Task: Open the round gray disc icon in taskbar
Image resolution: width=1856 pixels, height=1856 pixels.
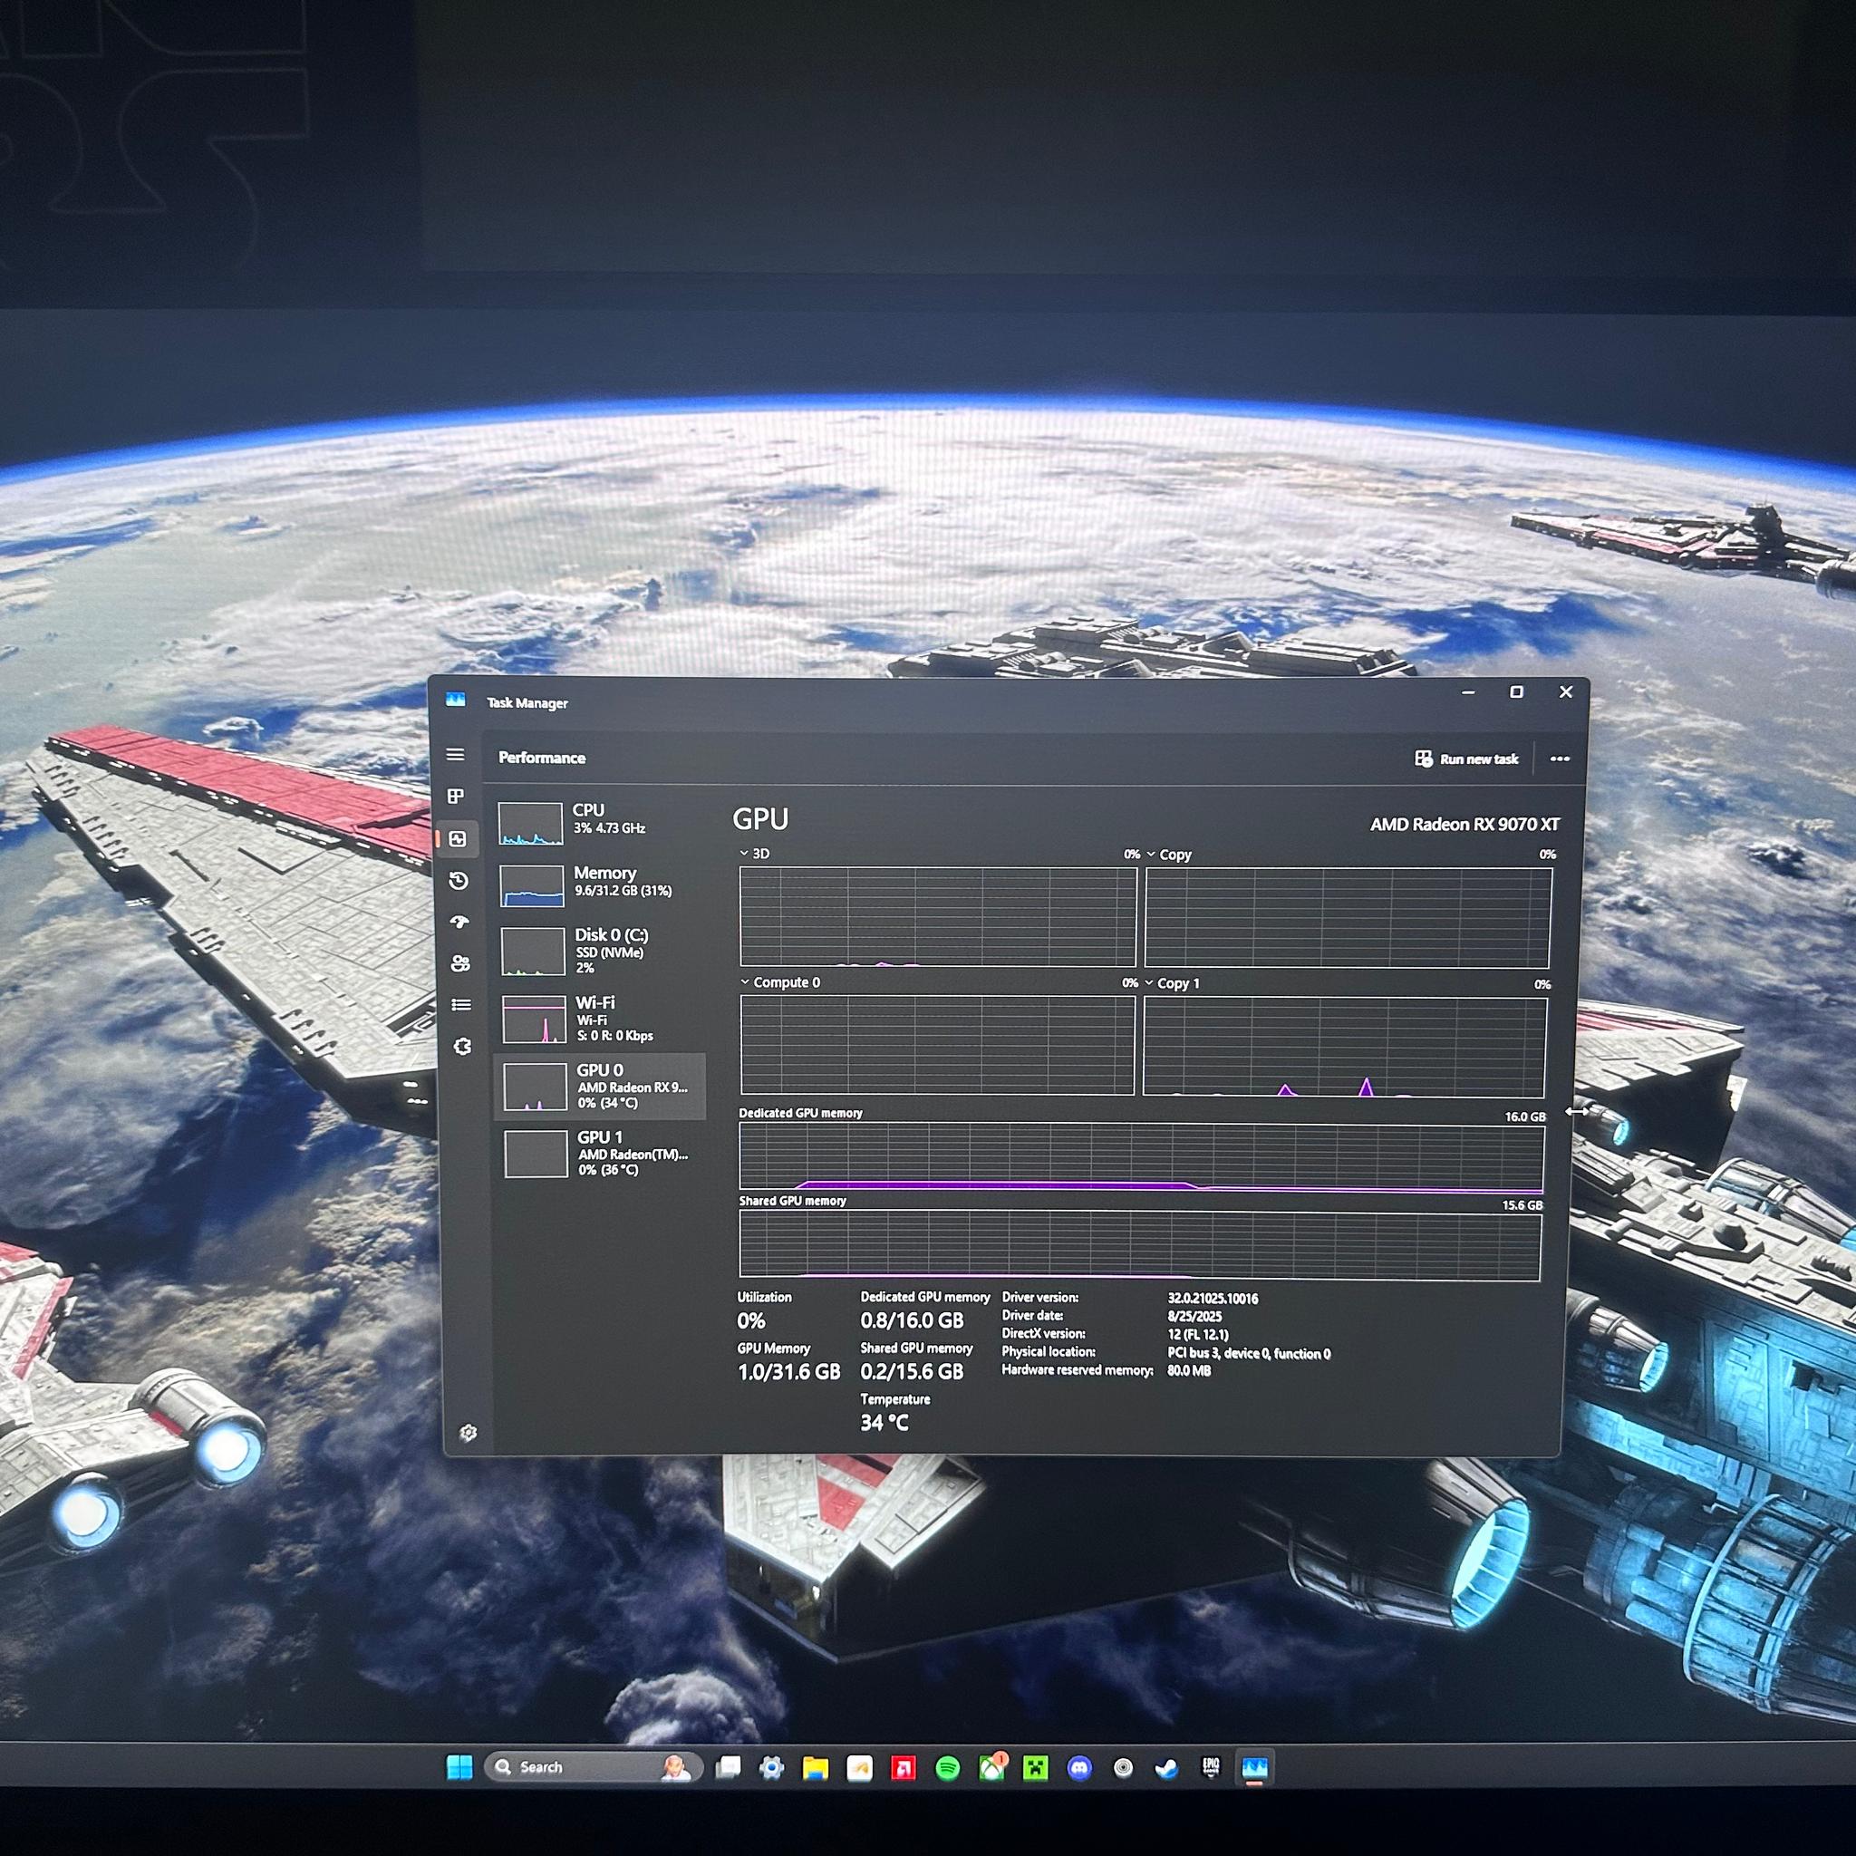Action: click(1123, 1769)
